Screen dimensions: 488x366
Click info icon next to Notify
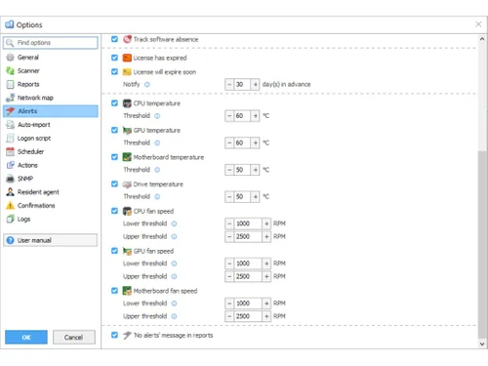147,85
